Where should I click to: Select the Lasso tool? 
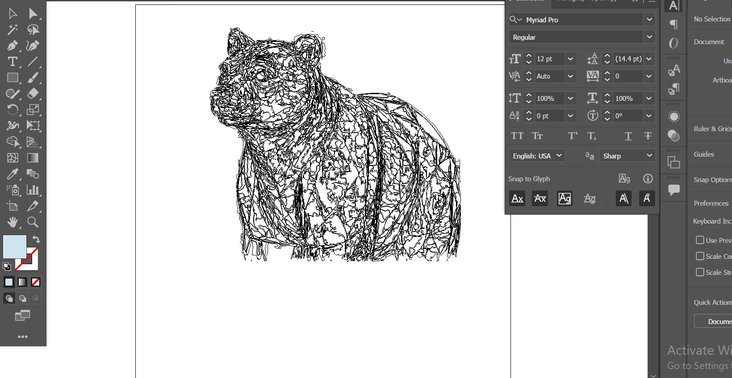pyautogui.click(x=33, y=29)
